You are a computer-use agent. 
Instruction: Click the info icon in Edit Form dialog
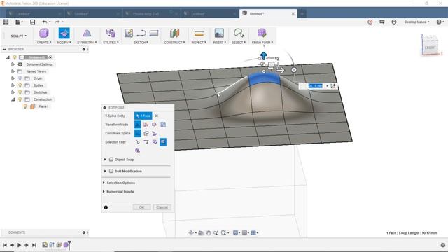tap(106, 207)
